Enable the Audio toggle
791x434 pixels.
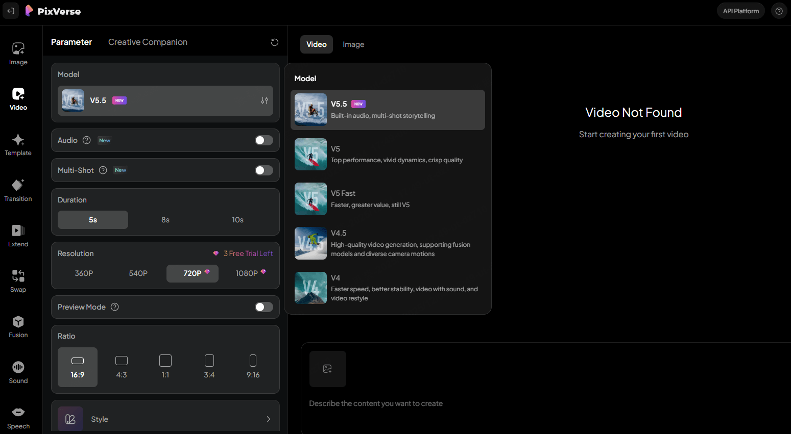click(x=263, y=140)
